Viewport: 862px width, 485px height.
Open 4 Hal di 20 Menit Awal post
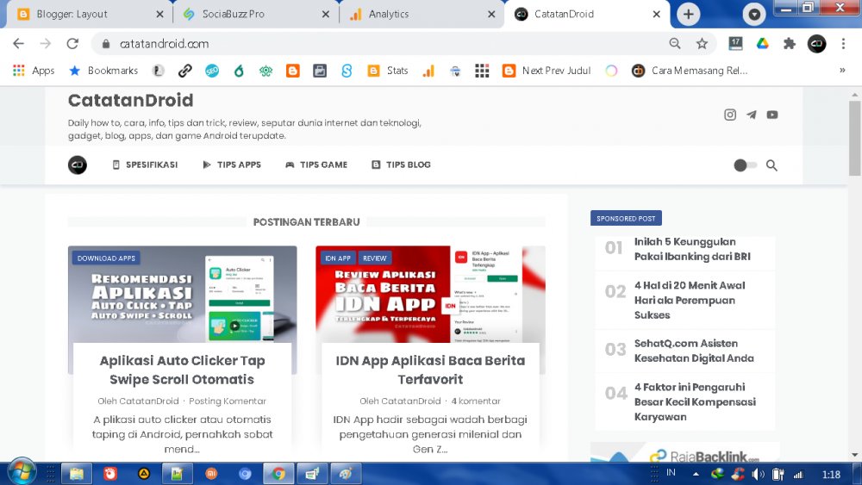(x=690, y=300)
